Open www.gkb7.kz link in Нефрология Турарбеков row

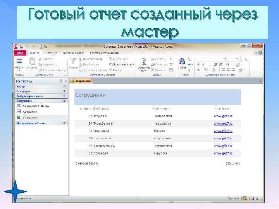223,123
